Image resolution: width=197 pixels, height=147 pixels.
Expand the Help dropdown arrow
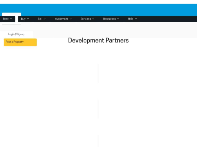[136, 19]
